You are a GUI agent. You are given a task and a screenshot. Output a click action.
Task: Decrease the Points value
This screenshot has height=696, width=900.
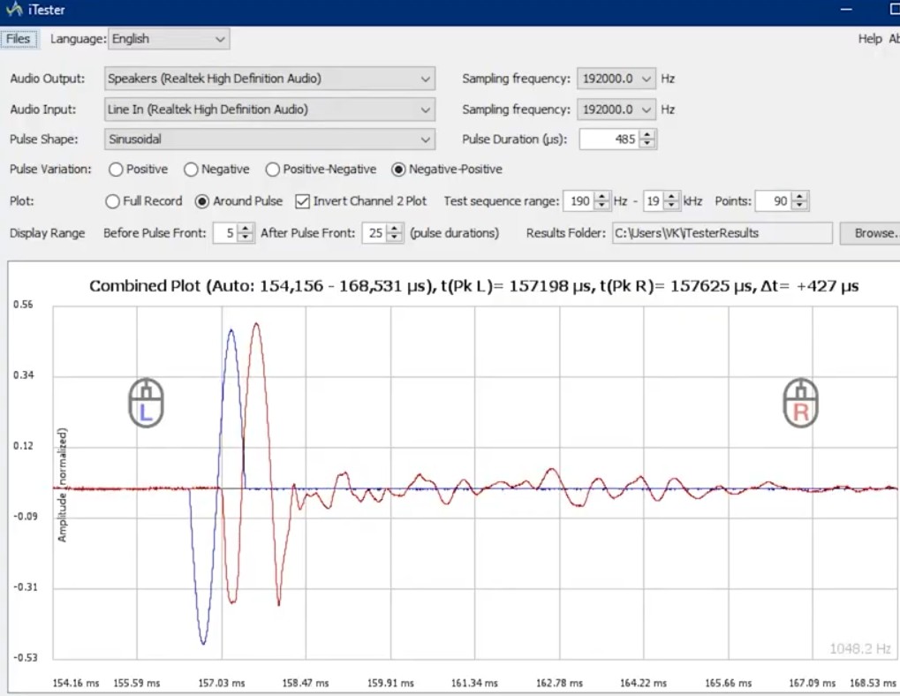click(x=799, y=206)
